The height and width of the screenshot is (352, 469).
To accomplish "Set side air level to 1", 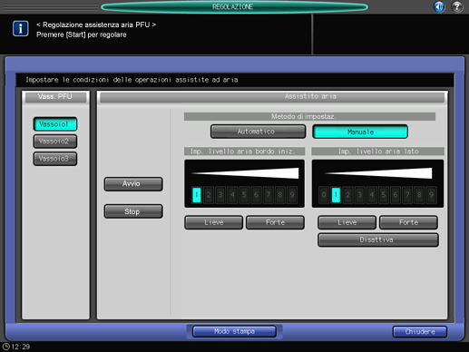I will (x=336, y=195).
